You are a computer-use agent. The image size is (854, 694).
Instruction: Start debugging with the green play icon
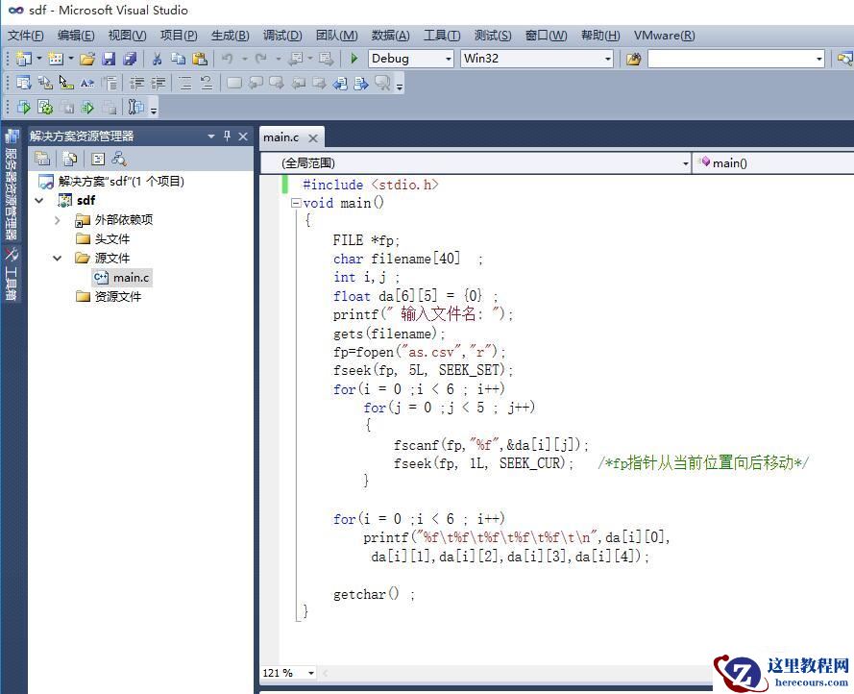(x=354, y=59)
